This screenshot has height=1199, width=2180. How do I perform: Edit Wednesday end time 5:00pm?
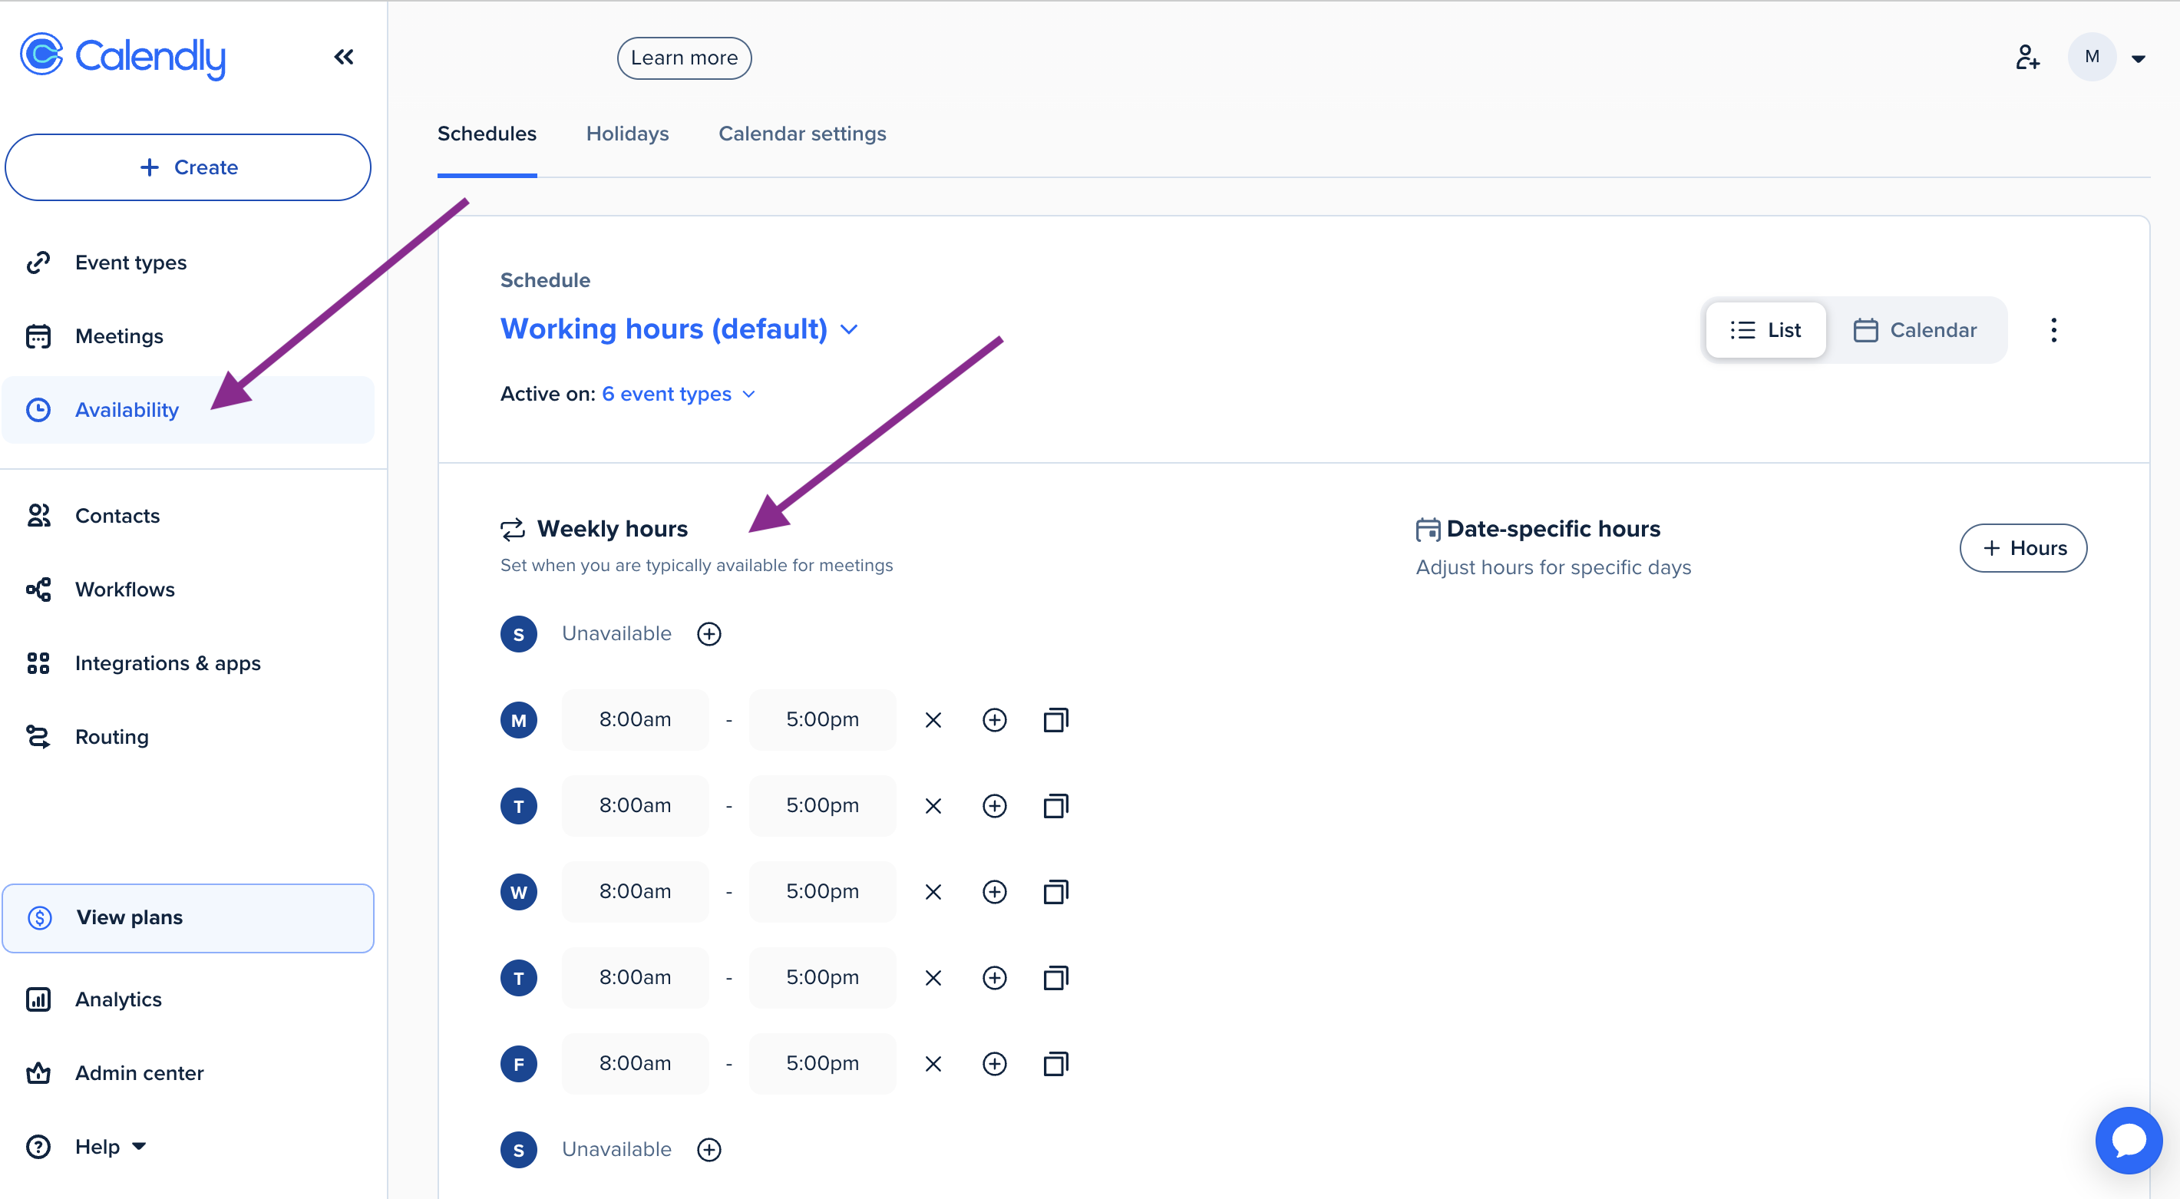(x=822, y=891)
